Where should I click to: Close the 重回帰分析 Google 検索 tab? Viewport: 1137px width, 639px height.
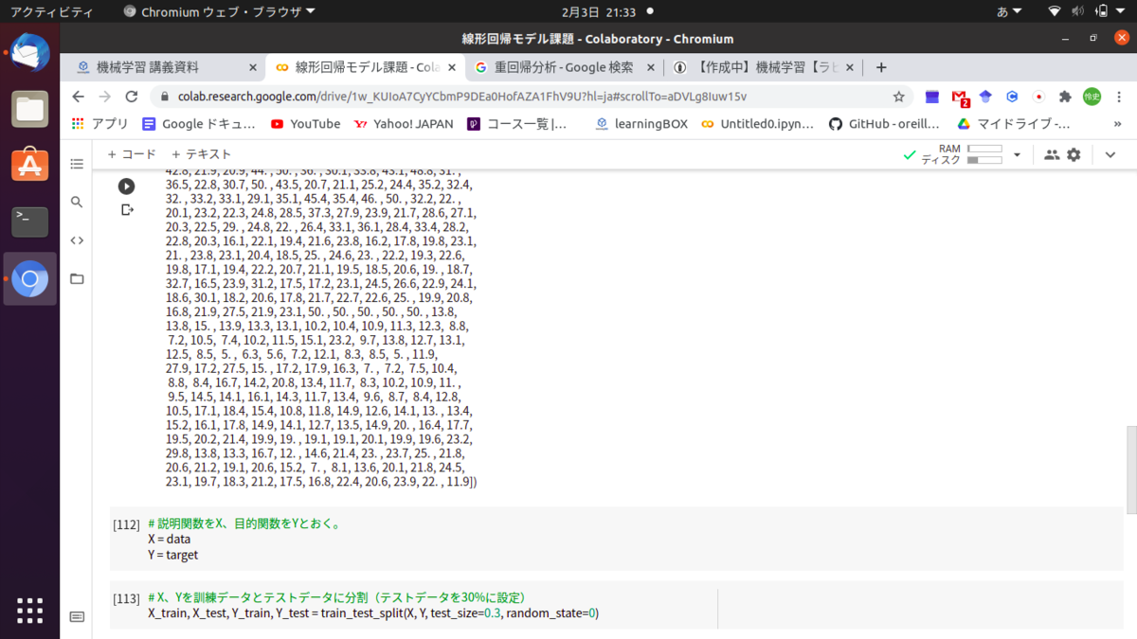[650, 68]
